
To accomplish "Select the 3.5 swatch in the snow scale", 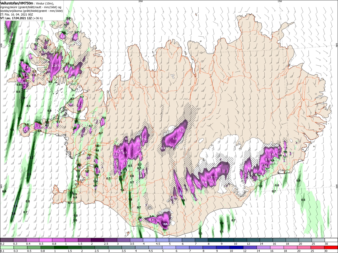I will pyautogui.click(x=136, y=240).
